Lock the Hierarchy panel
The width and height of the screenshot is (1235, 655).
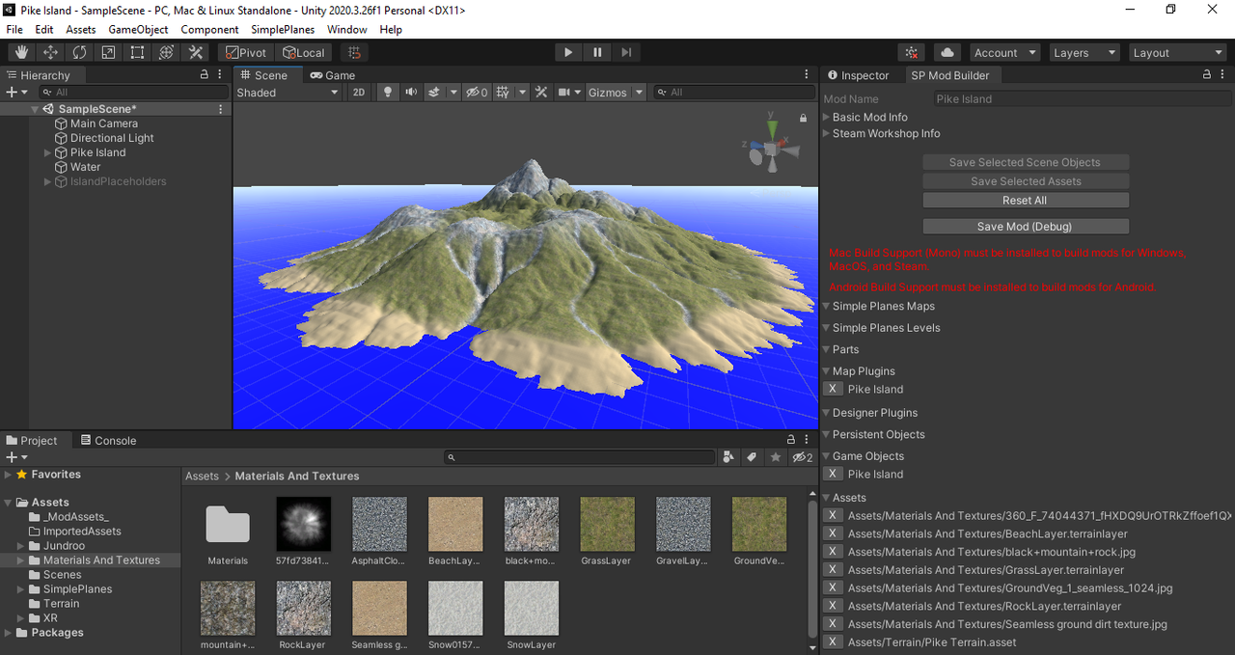204,74
